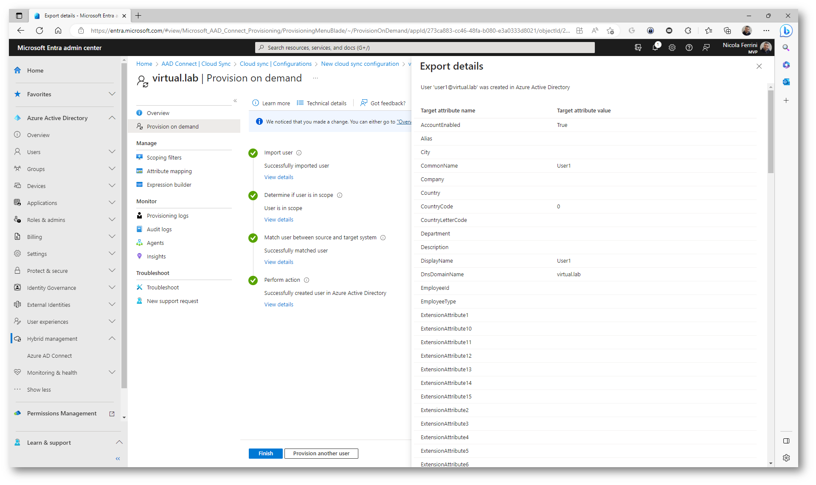Screen dimensions: 816x485
Task: Open Provisioning logs menu item
Action: [x=167, y=216]
